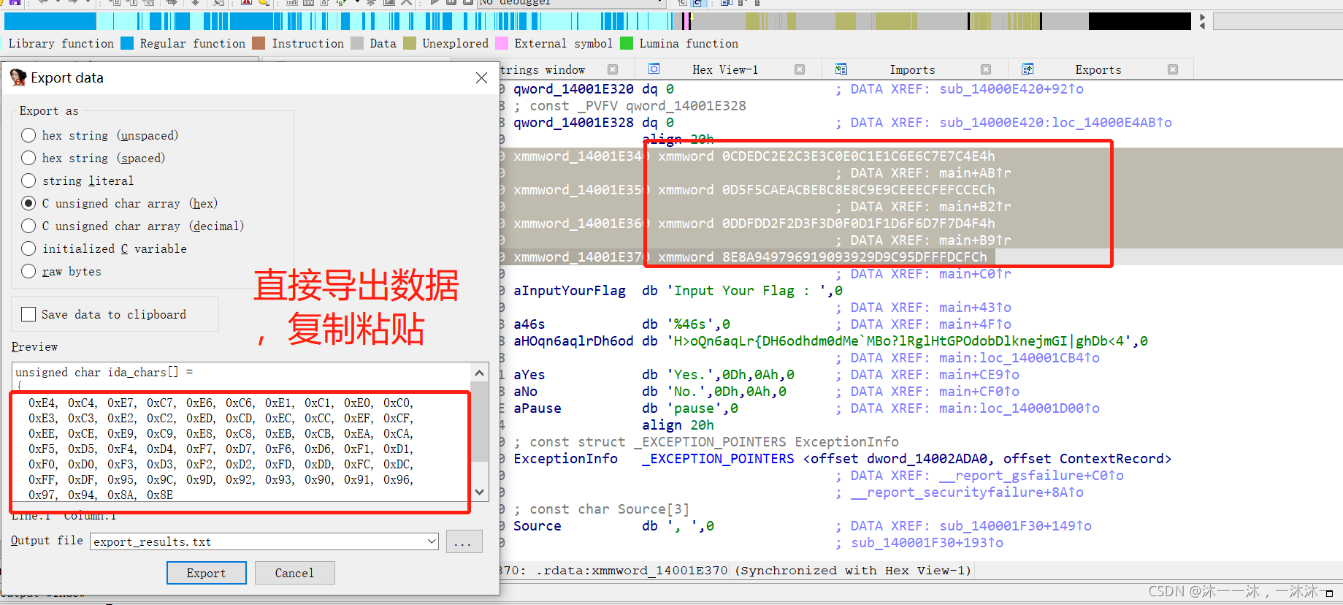Choose string literal export option

[28, 180]
